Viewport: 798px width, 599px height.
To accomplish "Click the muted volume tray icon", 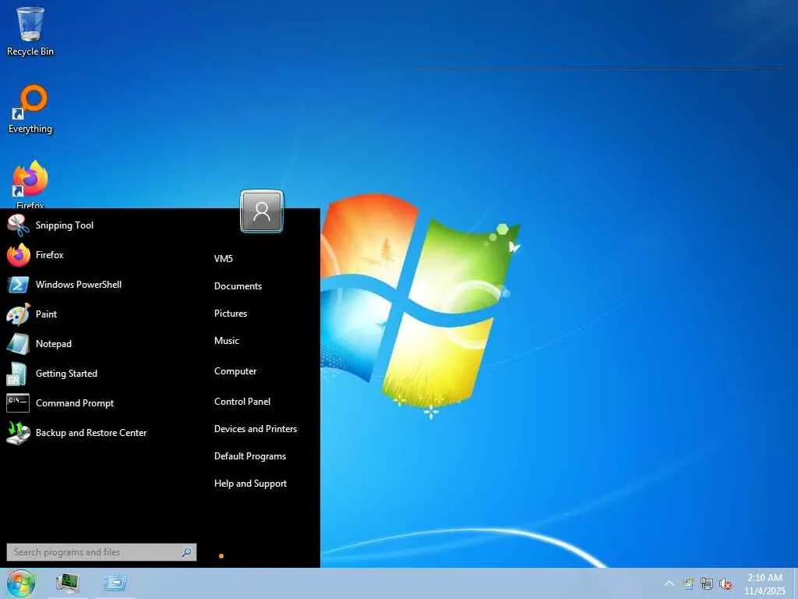I will coord(726,583).
